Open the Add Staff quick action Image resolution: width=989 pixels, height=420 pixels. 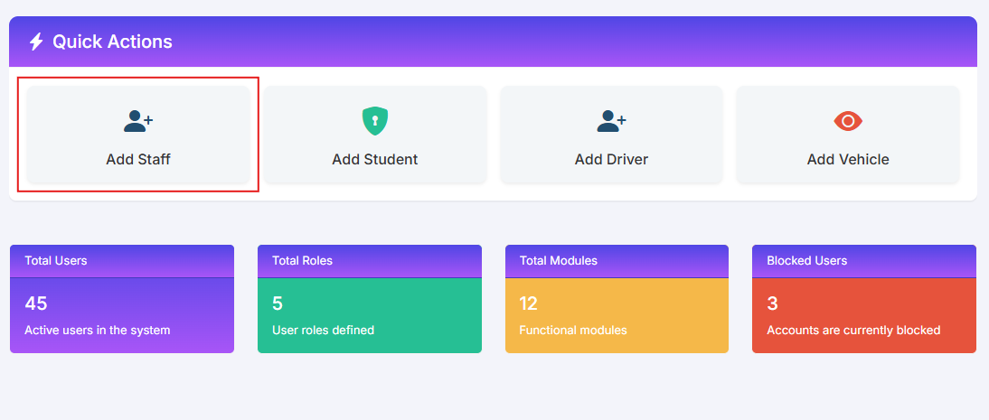[138, 135]
